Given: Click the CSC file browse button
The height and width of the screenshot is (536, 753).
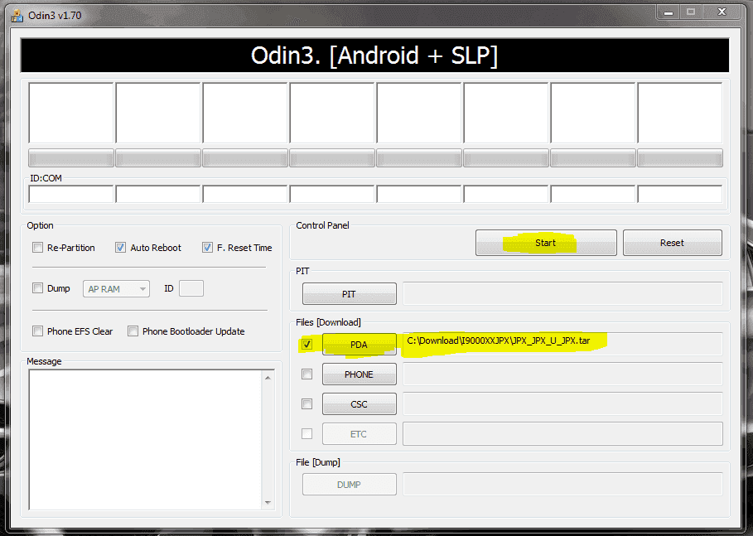Looking at the screenshot, I should click(x=360, y=403).
